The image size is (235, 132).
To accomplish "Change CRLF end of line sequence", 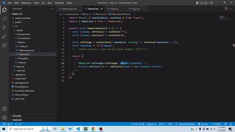I will click(x=170, y=124).
